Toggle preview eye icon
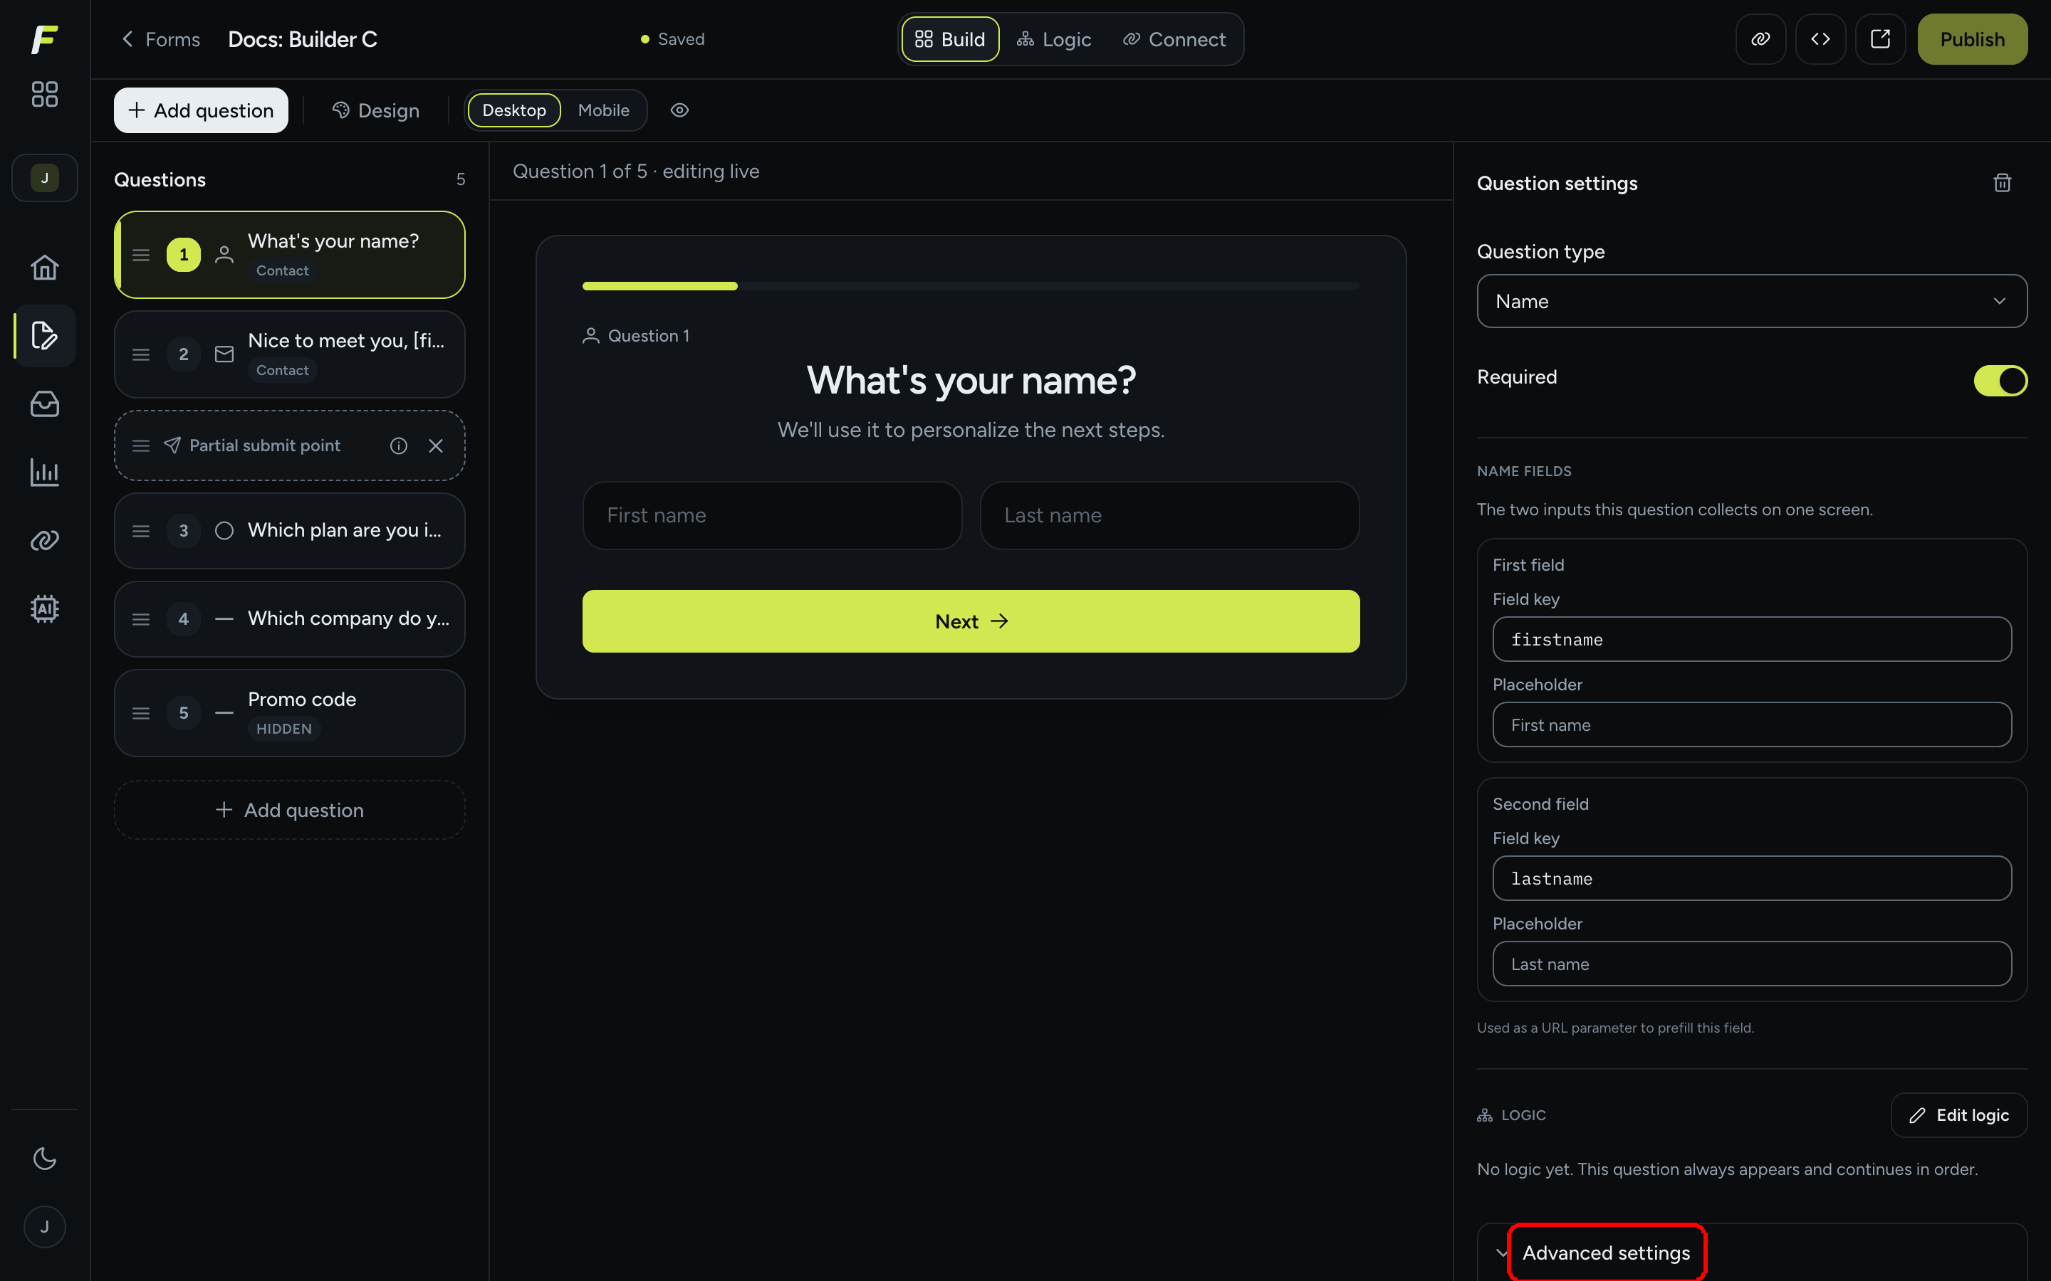Screen dimensions: 2051x1281 coord(679,110)
